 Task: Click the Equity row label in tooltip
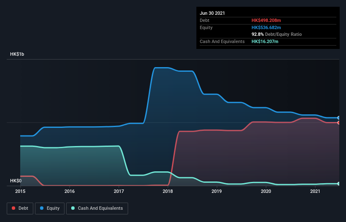pyautogui.click(x=206, y=27)
